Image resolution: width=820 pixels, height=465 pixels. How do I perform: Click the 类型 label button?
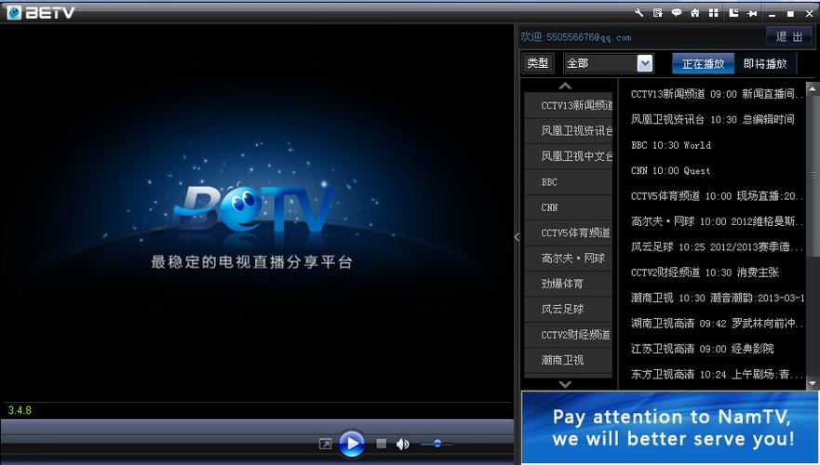click(x=538, y=63)
